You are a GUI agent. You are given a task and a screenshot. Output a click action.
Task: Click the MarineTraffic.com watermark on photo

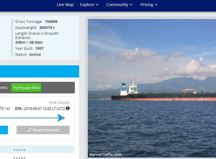[105, 155]
